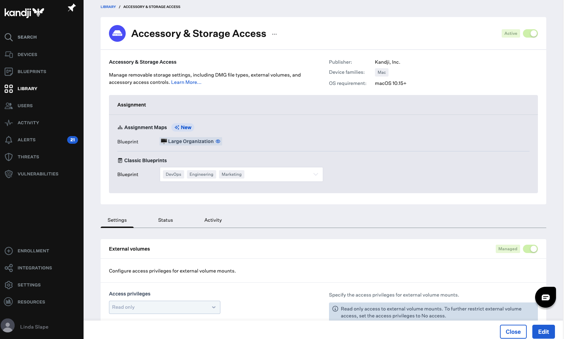Click the info icon in the Read only note
Viewport: 564px width, 339px height.
(x=335, y=309)
